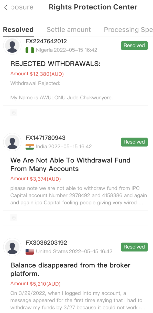The height and width of the screenshot is (313, 153).
Task: Tap small broker logo under Nigeria complaint
Action: click(x=14, y=113)
